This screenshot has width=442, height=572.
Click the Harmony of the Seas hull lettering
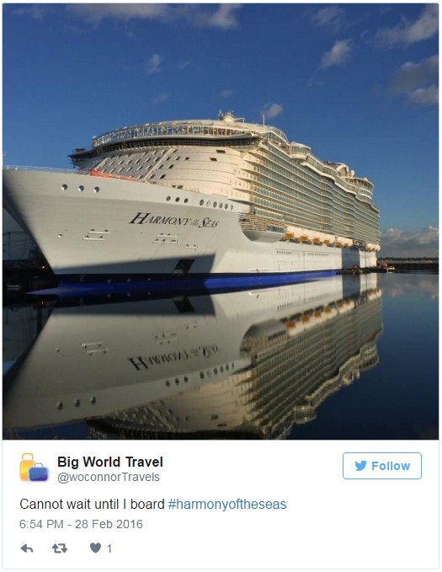coord(174,221)
